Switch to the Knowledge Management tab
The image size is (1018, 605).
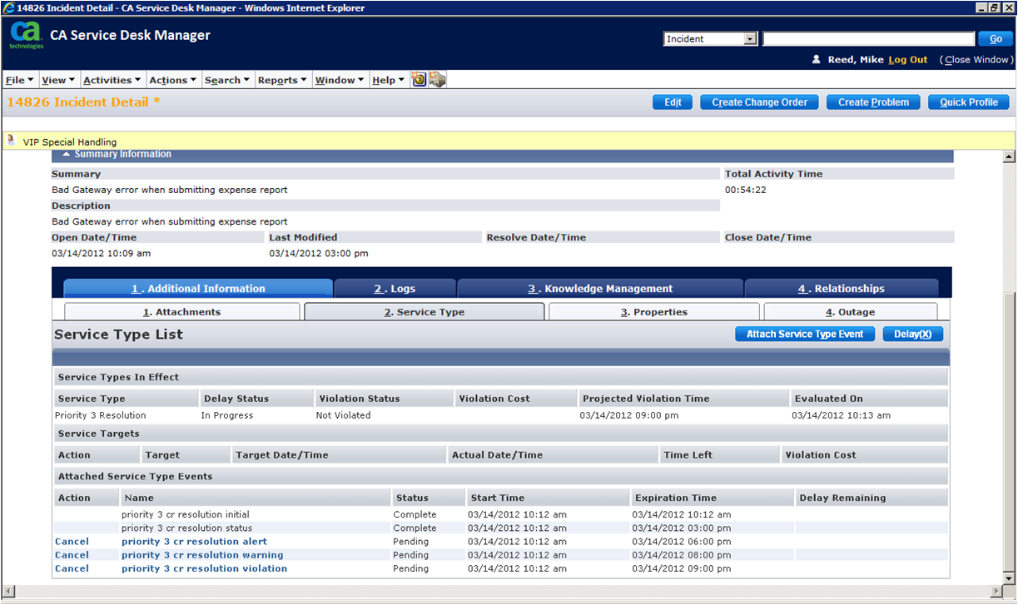(600, 289)
